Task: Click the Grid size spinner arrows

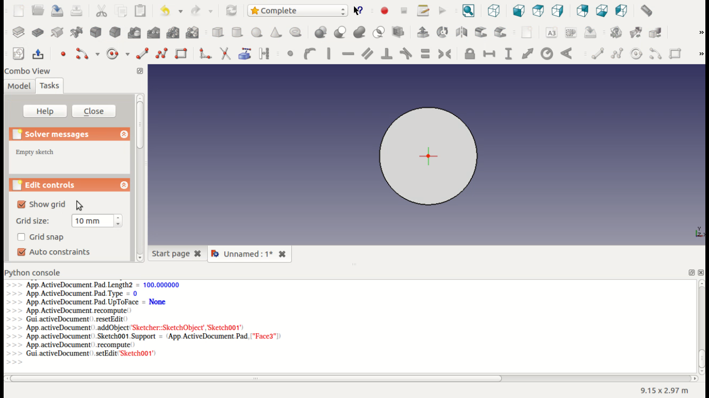Action: [x=118, y=221]
